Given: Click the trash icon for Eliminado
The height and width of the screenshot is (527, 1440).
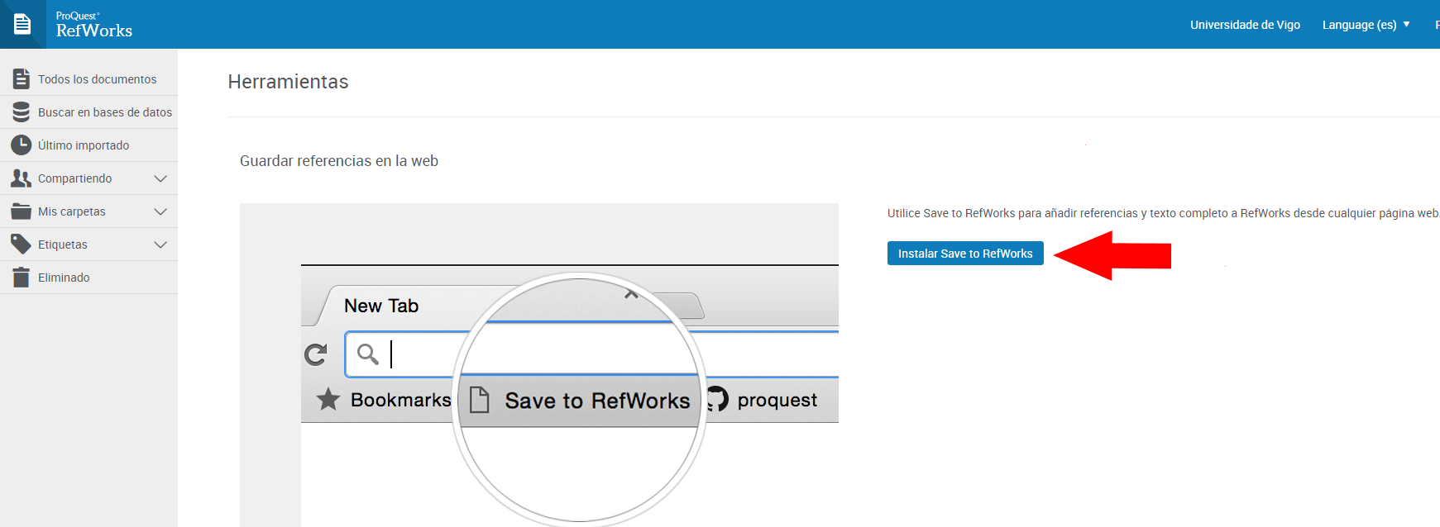Looking at the screenshot, I should click(x=22, y=277).
